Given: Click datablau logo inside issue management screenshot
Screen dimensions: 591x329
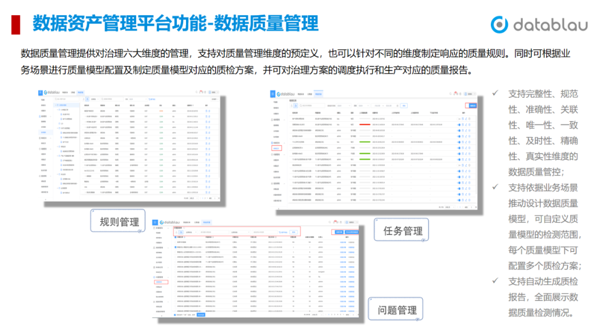Looking at the screenshot, I should [170, 222].
